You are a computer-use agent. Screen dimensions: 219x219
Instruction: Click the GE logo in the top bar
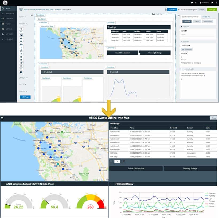click(5, 2)
